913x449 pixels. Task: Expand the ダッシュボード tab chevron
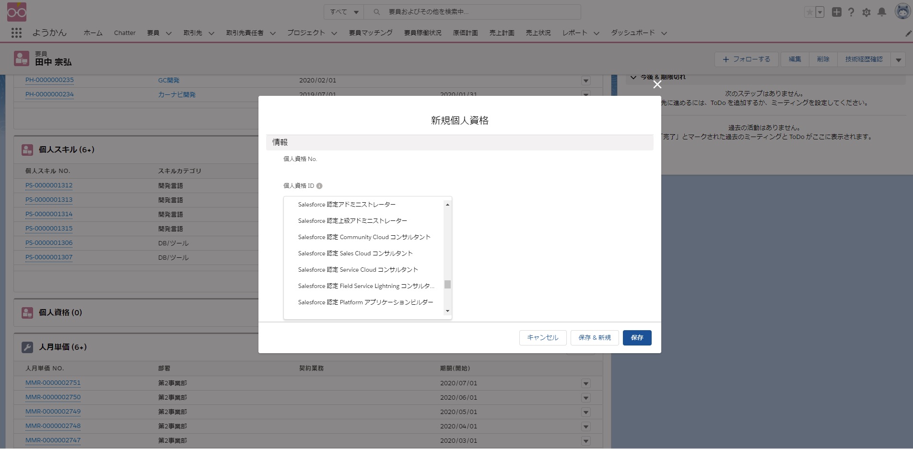(664, 33)
